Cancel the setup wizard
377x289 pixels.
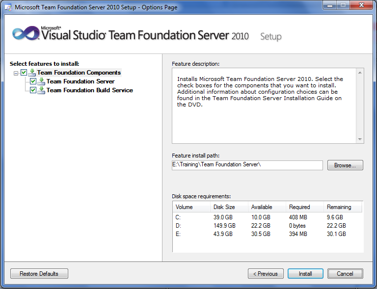[345, 274]
